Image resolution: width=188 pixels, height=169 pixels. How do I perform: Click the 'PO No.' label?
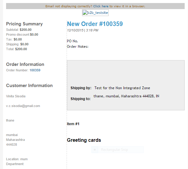(72, 41)
